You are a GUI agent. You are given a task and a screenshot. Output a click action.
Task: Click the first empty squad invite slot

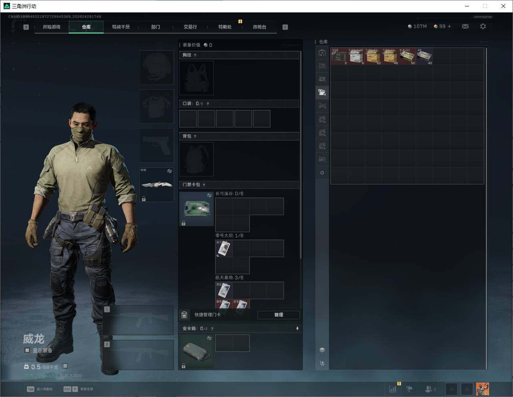pyautogui.click(x=451, y=389)
